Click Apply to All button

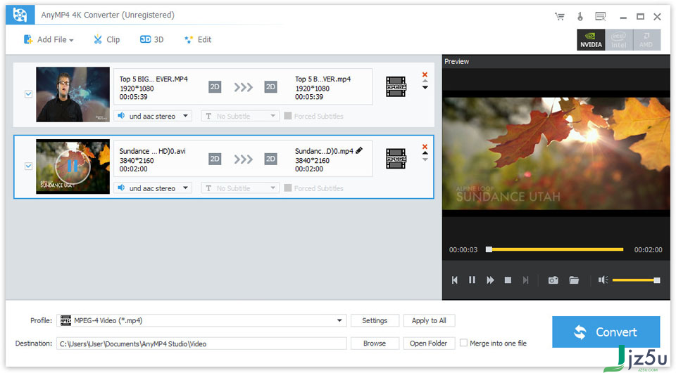pyautogui.click(x=429, y=320)
